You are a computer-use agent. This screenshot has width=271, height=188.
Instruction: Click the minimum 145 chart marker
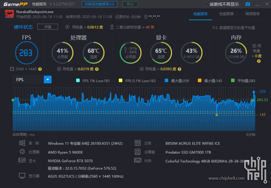[x=216, y=115]
